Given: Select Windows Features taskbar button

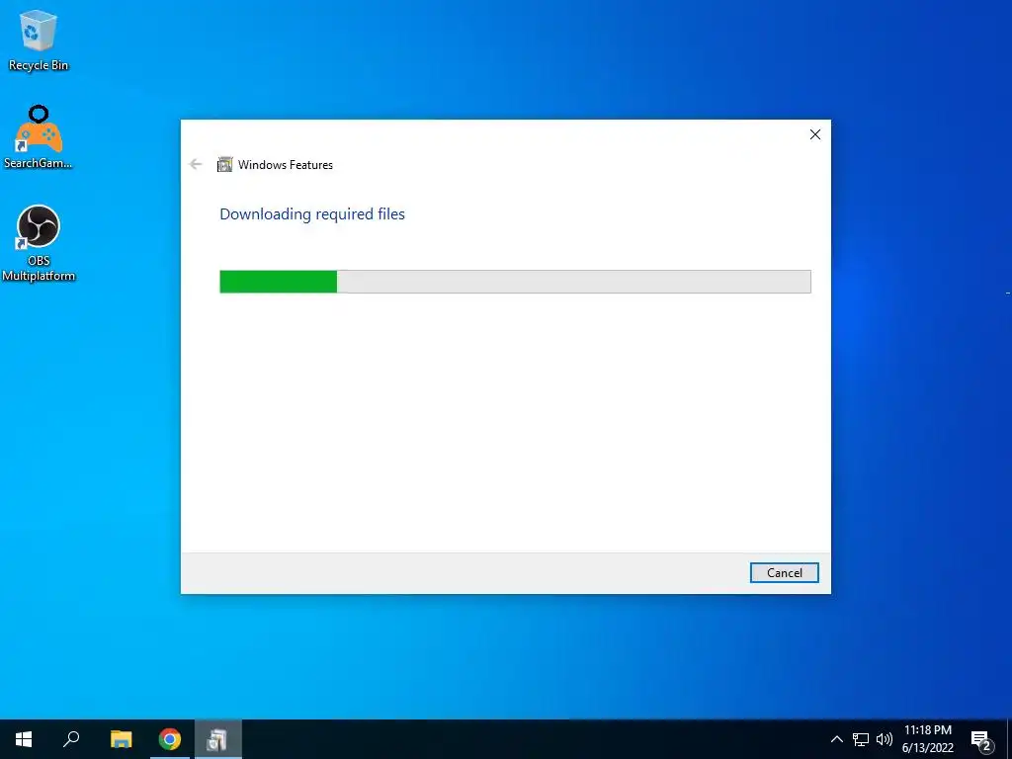Looking at the screenshot, I should click(x=218, y=739).
